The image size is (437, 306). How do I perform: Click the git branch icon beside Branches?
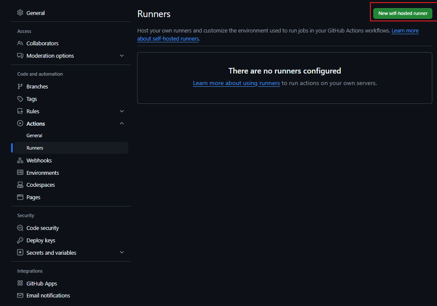click(x=20, y=86)
